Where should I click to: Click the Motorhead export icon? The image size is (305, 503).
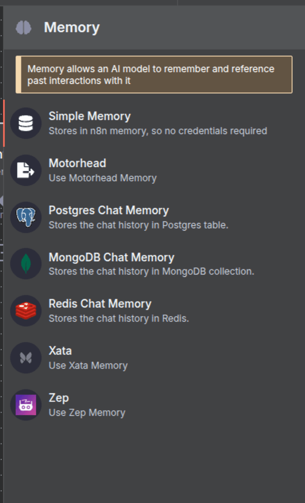[x=26, y=170]
